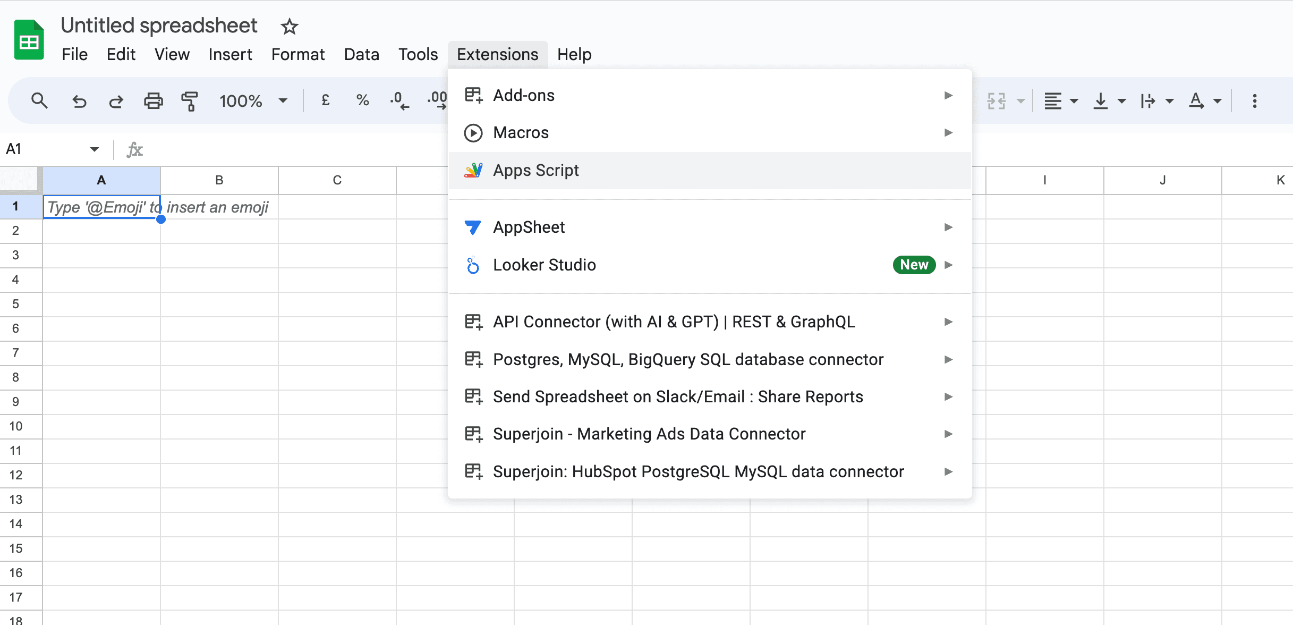Click the redo icon in toolbar

point(115,100)
